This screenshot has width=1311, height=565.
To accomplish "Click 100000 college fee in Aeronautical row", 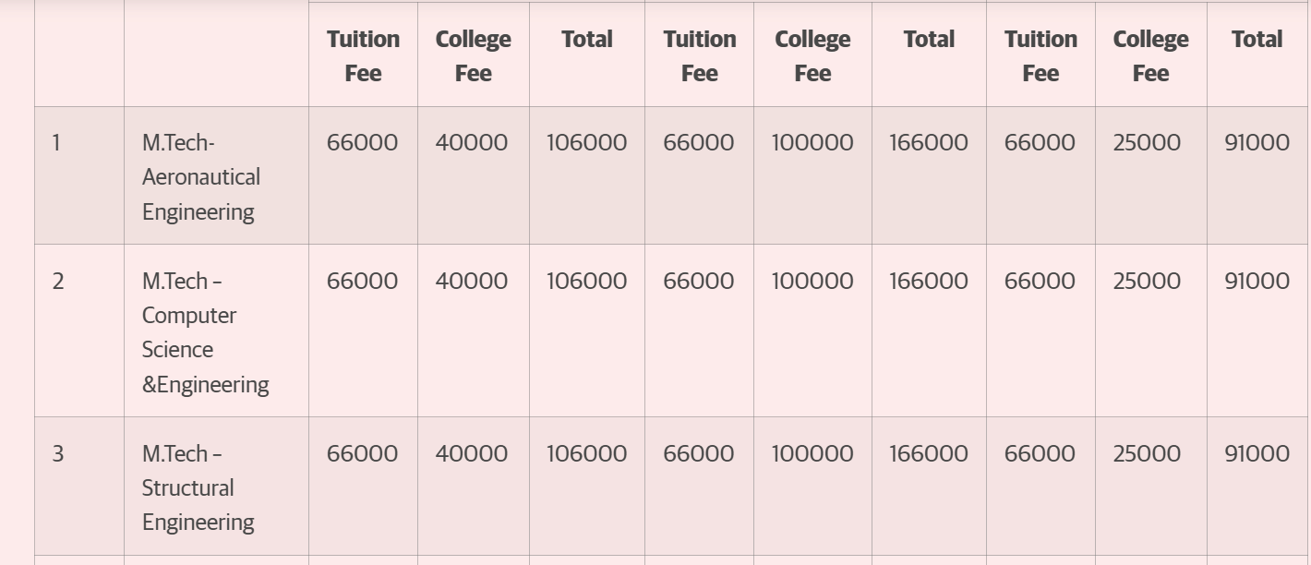I will point(812,142).
